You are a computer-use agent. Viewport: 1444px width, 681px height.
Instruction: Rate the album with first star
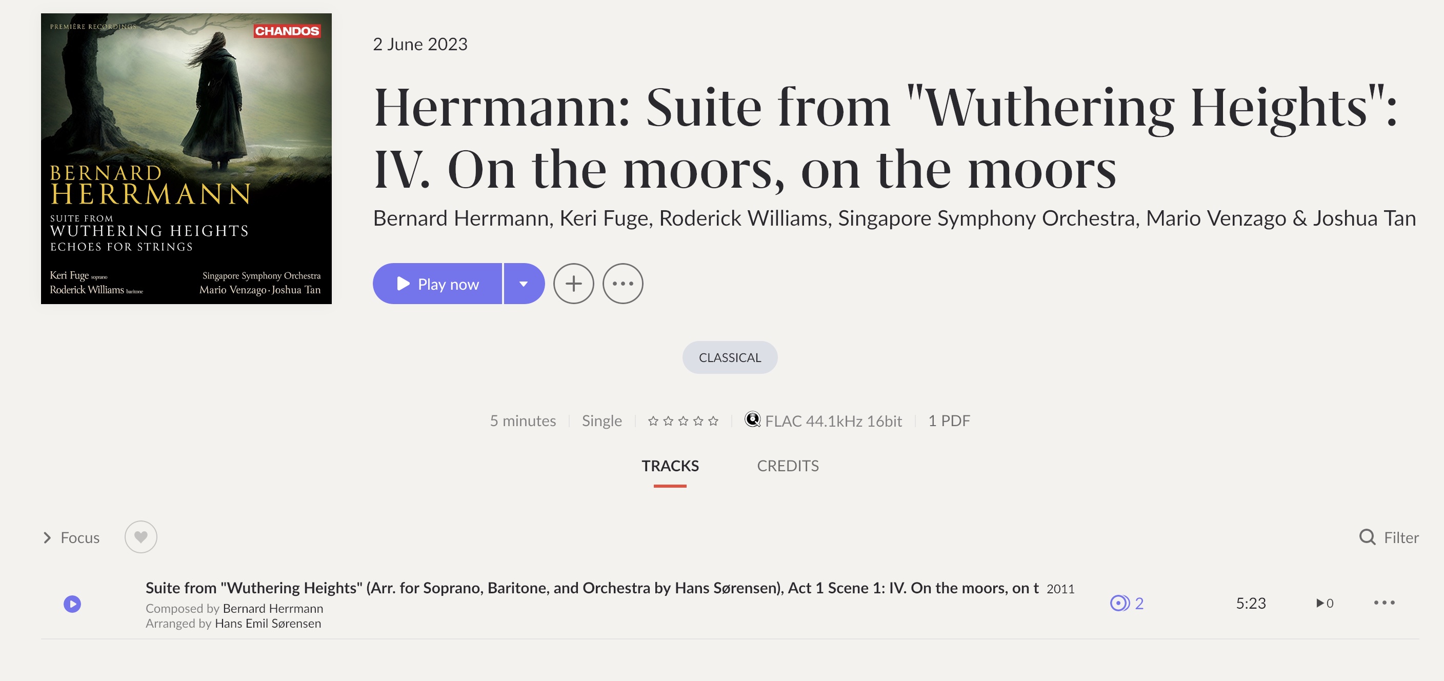(653, 421)
